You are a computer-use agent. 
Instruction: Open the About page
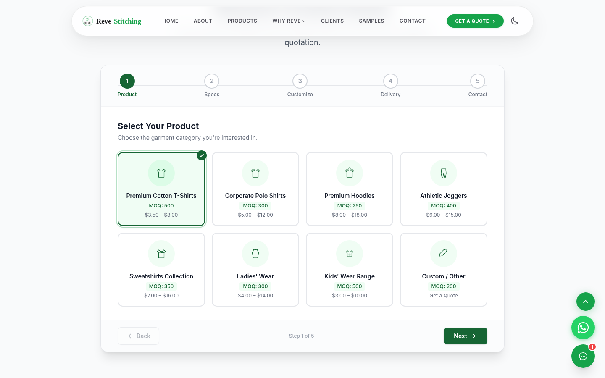click(x=203, y=21)
